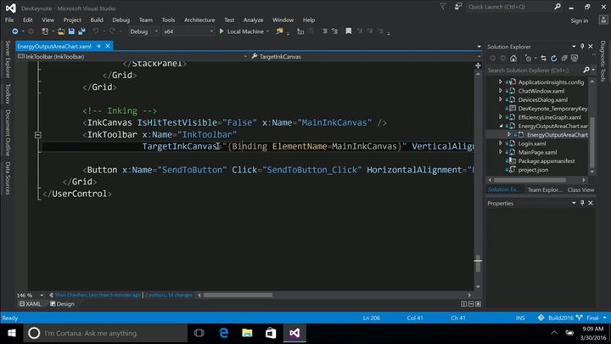This screenshot has height=344, width=611.
Task: Open the File menu
Action: pos(9,20)
